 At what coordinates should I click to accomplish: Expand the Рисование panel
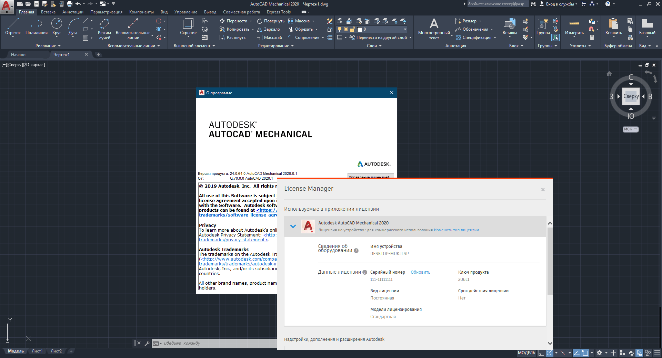click(x=48, y=46)
